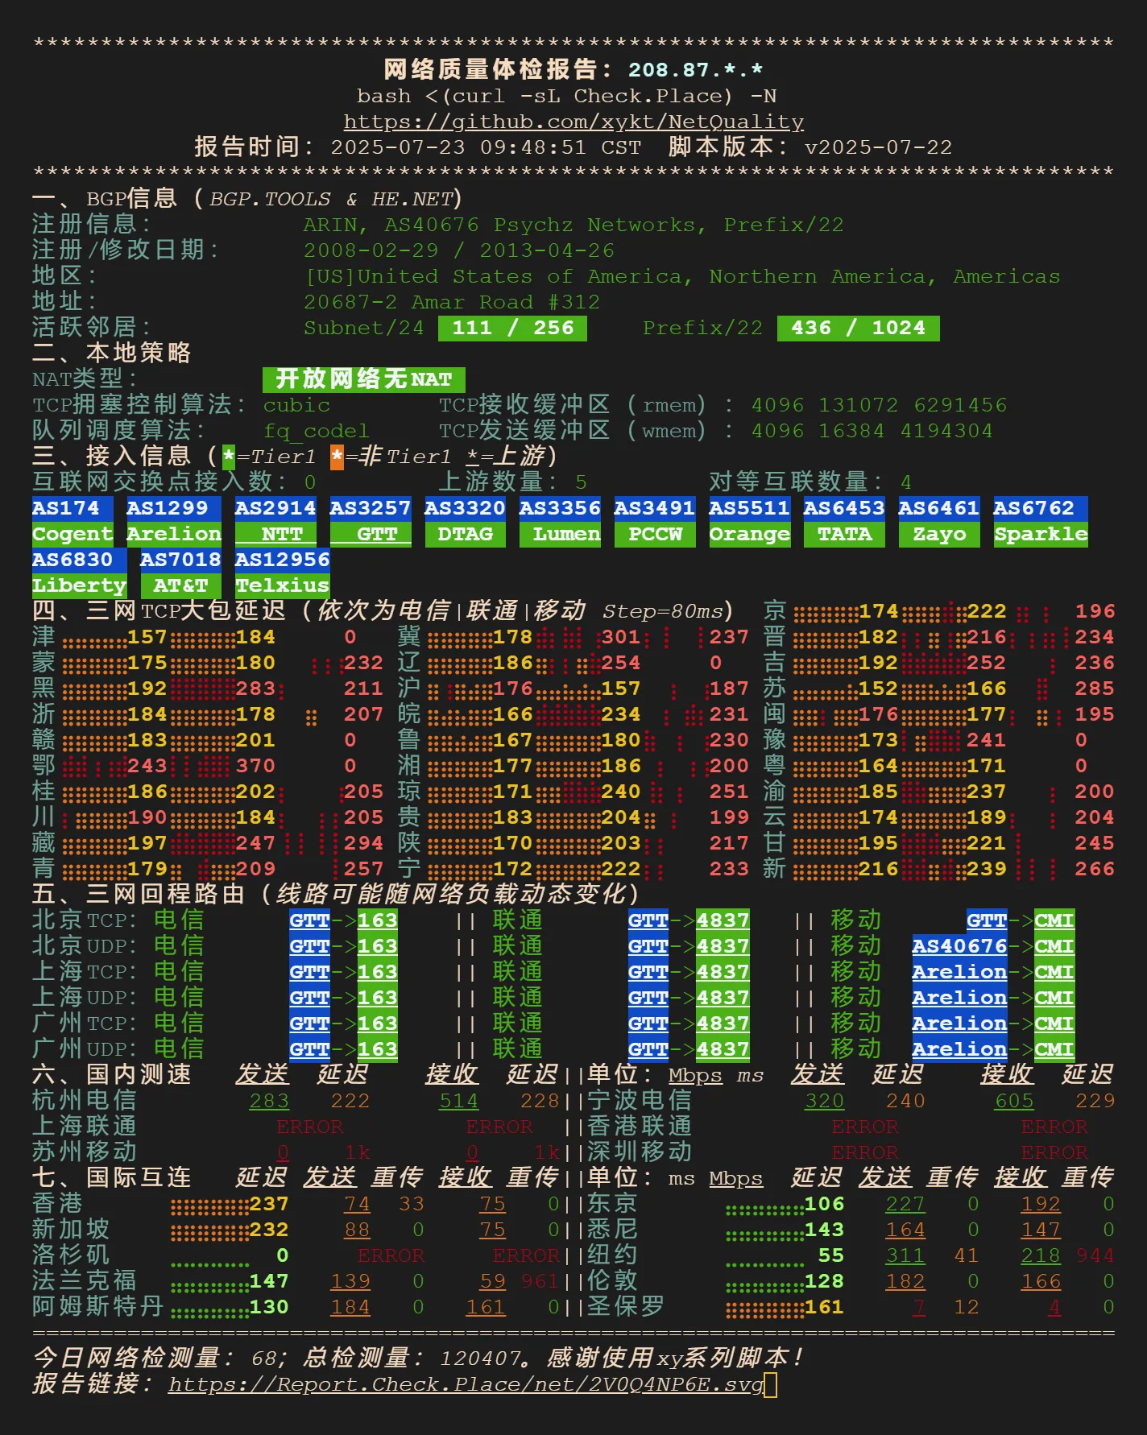Viewport: 1147px width, 1435px height.
Task: Open the GitHub NetQuality repository link
Action: pos(573,122)
